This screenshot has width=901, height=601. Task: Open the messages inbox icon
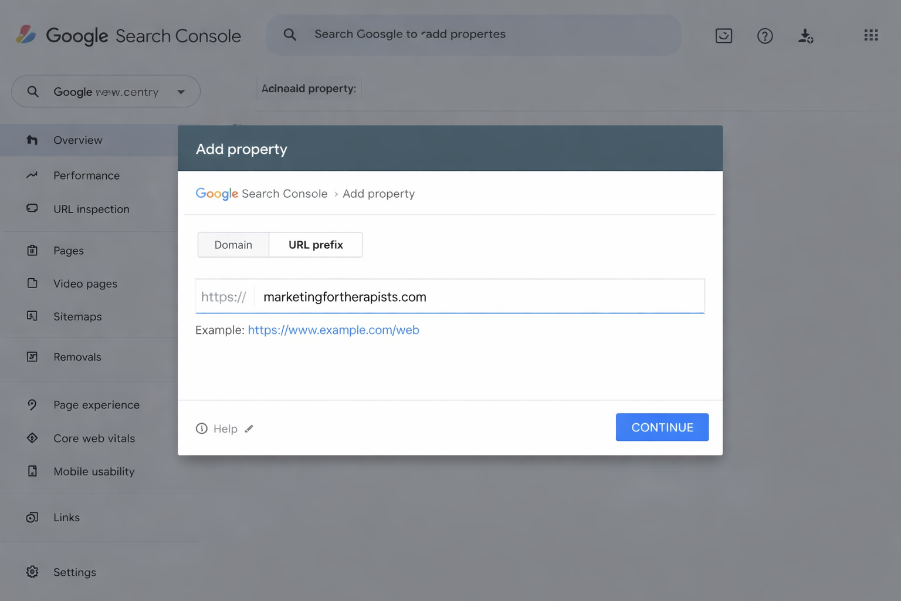point(723,36)
